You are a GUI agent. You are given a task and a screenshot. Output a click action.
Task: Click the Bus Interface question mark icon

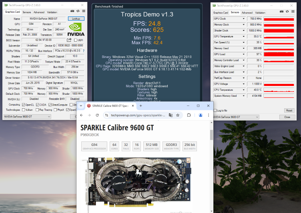tap(84, 51)
